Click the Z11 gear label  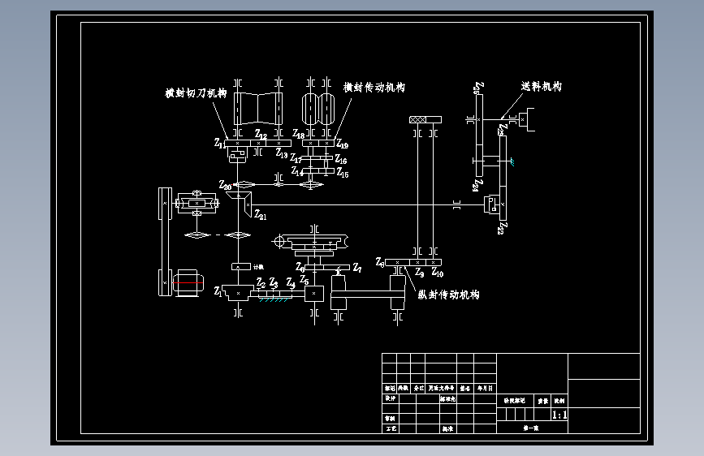coord(219,143)
